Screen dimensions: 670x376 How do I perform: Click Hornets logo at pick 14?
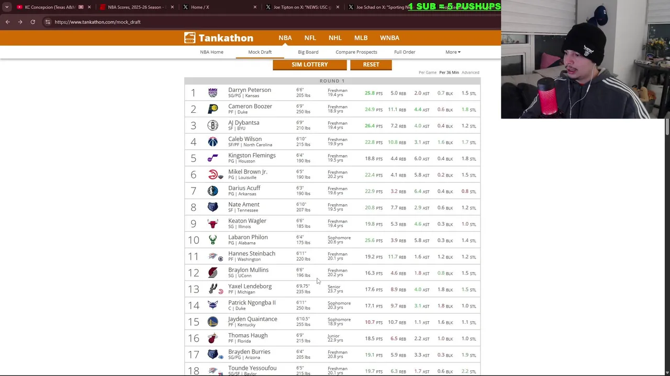(213, 305)
